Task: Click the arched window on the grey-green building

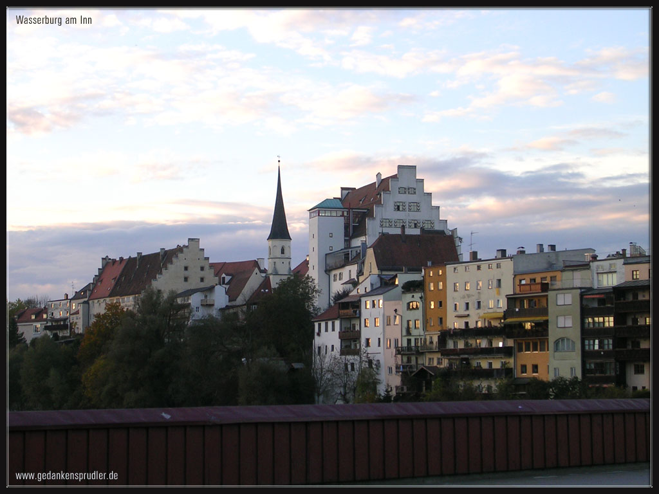Action: tap(564, 345)
